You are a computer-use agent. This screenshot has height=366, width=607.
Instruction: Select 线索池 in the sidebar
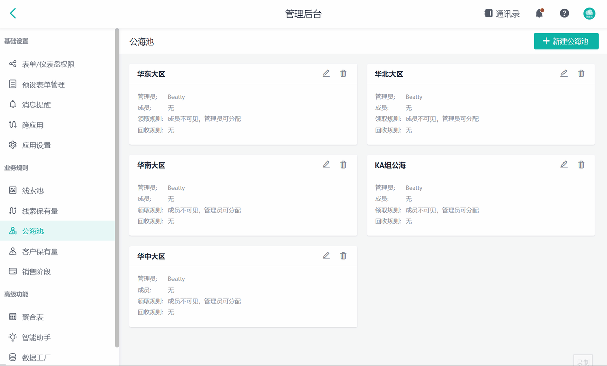(x=33, y=191)
